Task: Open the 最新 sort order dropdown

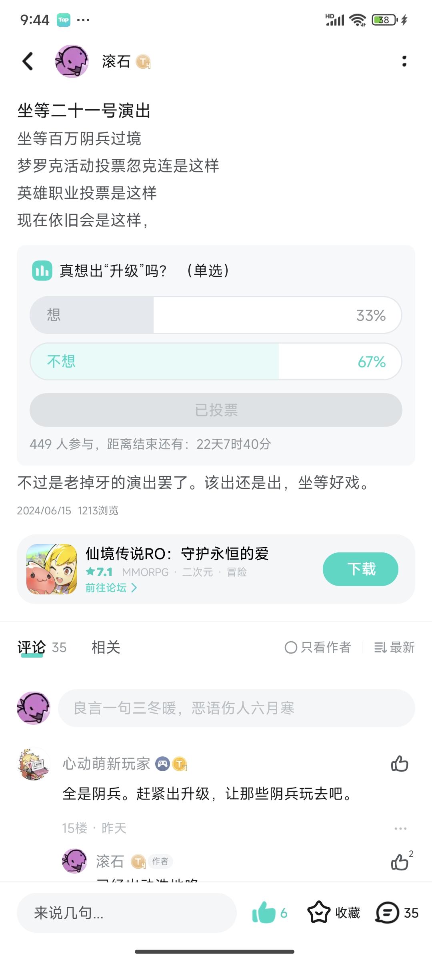Action: click(x=394, y=647)
